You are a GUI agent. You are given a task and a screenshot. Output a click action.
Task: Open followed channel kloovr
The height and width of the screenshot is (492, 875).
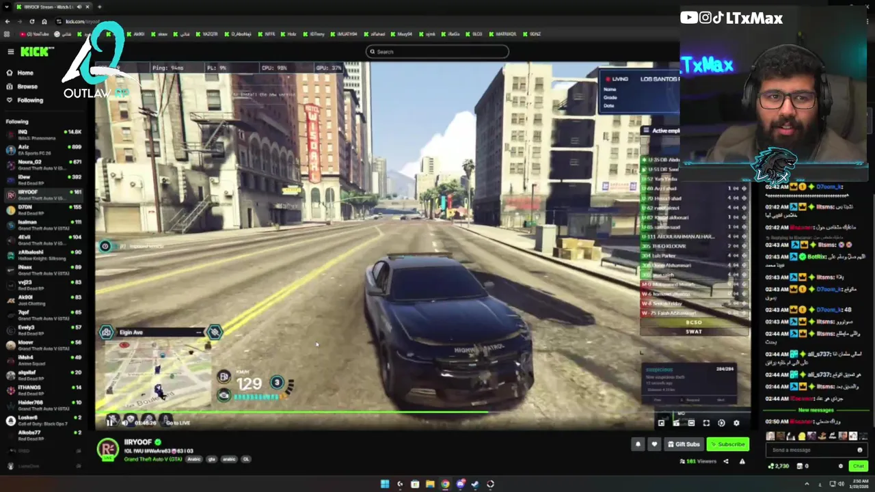point(42,344)
